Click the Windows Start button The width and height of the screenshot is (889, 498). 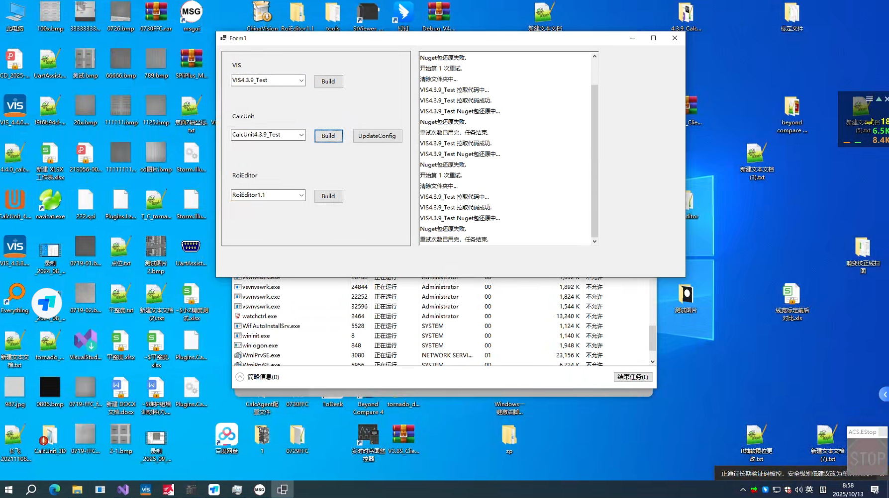8,490
